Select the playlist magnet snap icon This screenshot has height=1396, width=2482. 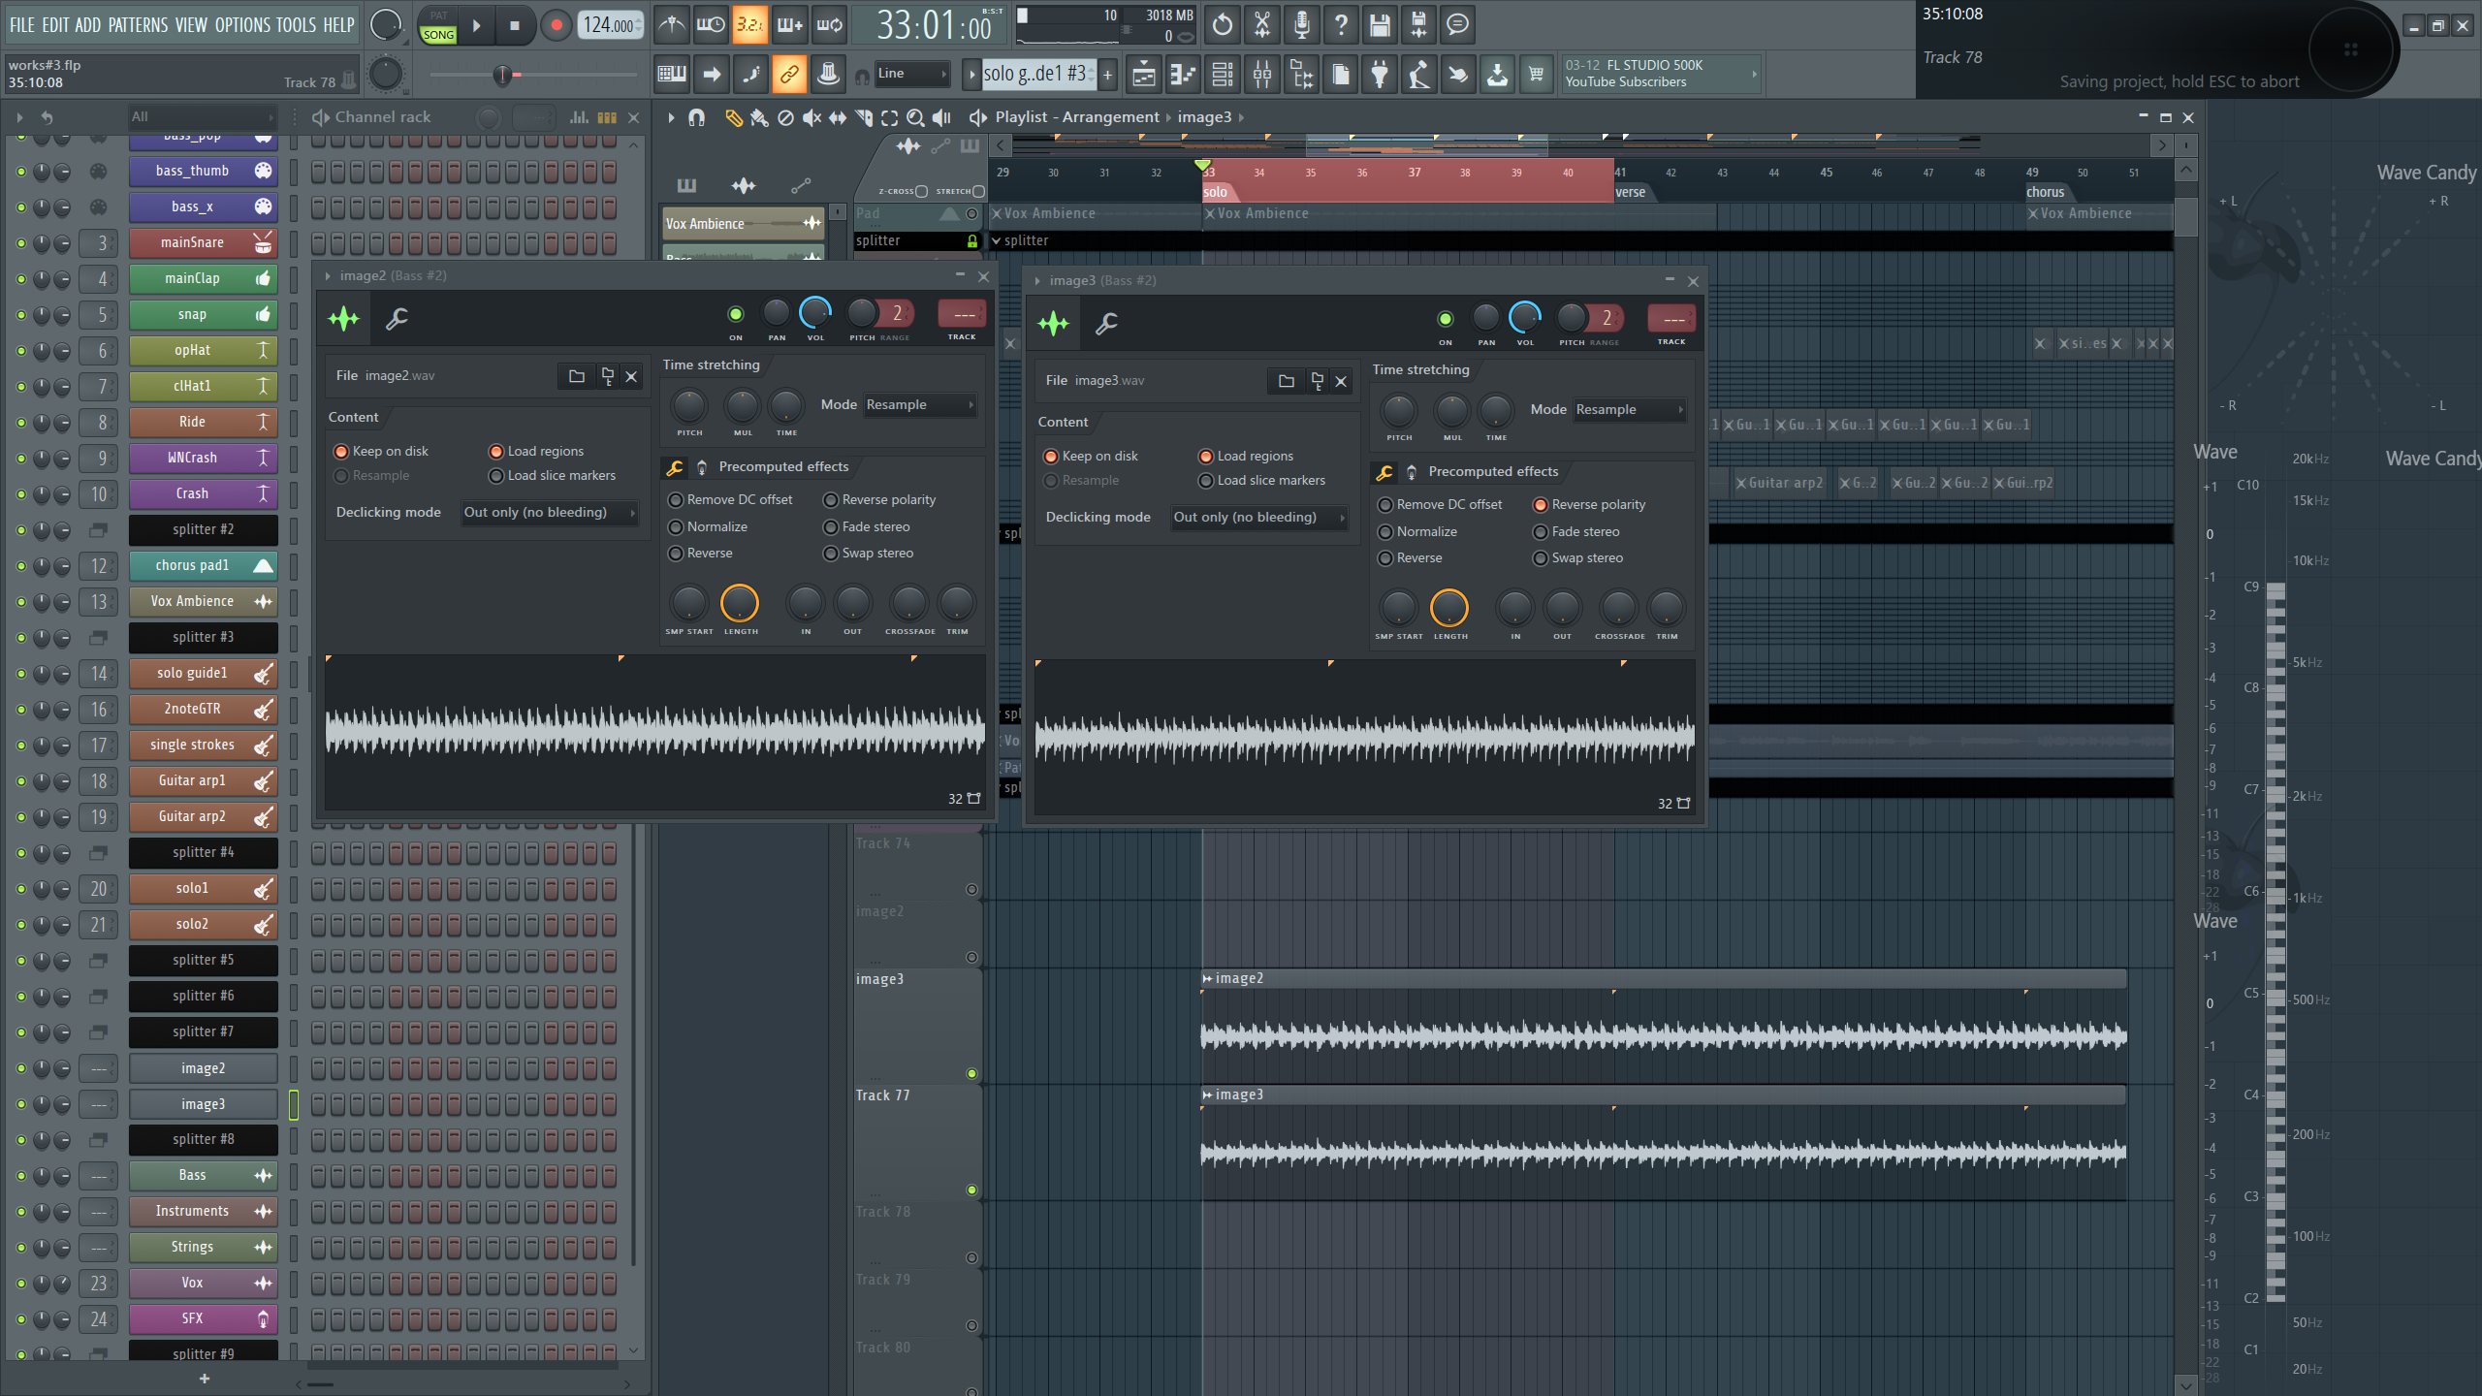(x=696, y=117)
